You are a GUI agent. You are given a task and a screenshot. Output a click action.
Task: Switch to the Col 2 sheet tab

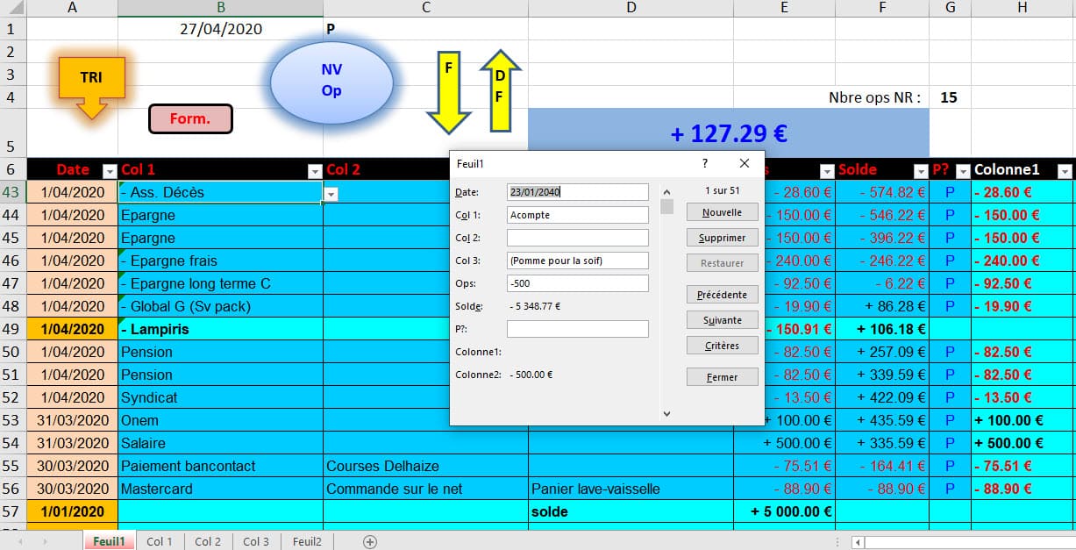[208, 542]
